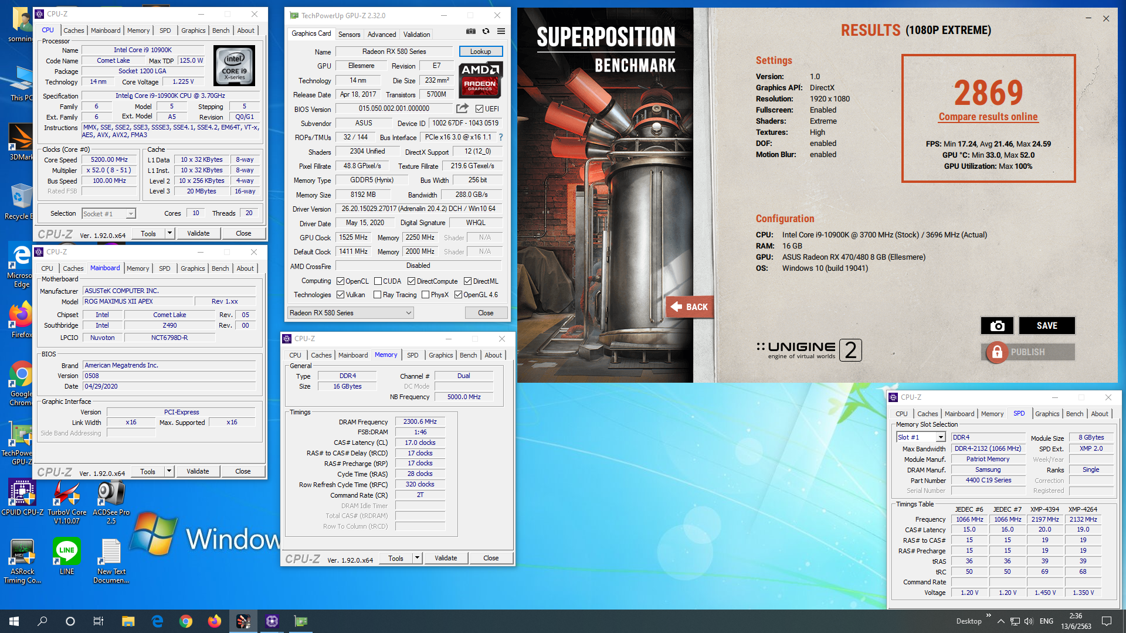1126x633 pixels.
Task: Toggle OpenCL checkbox
Action: point(340,281)
